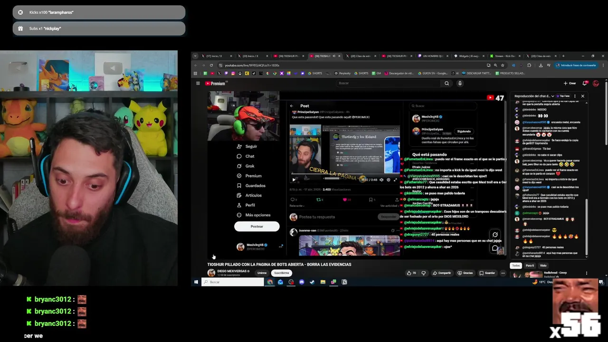Bookmark the tweet
Screen dimensions: 608x342
point(371,199)
